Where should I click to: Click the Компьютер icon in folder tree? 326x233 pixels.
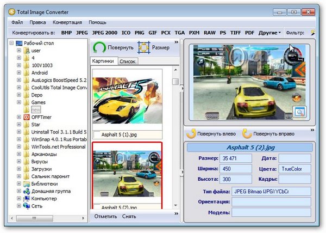[26, 199]
